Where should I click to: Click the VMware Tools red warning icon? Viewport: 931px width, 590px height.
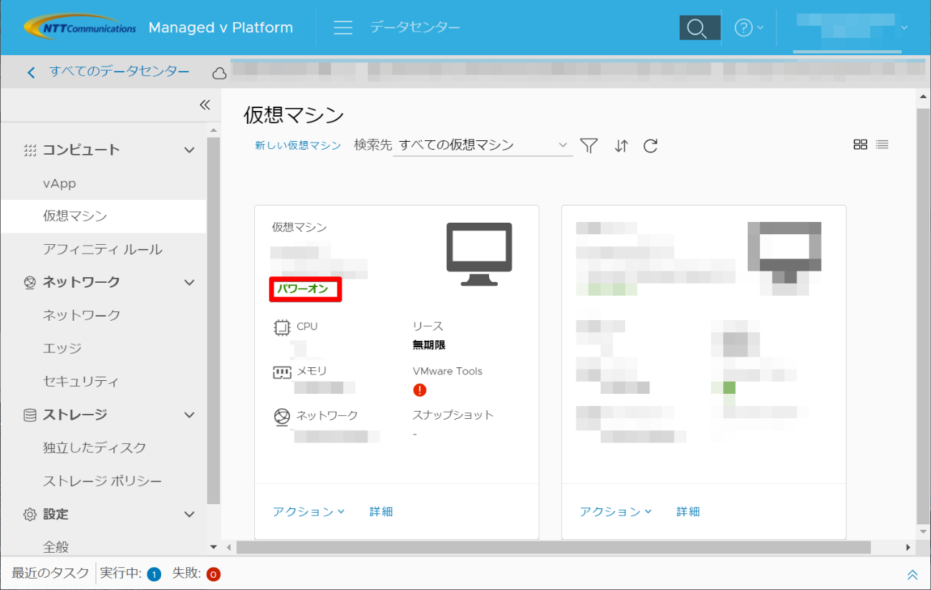pos(420,390)
